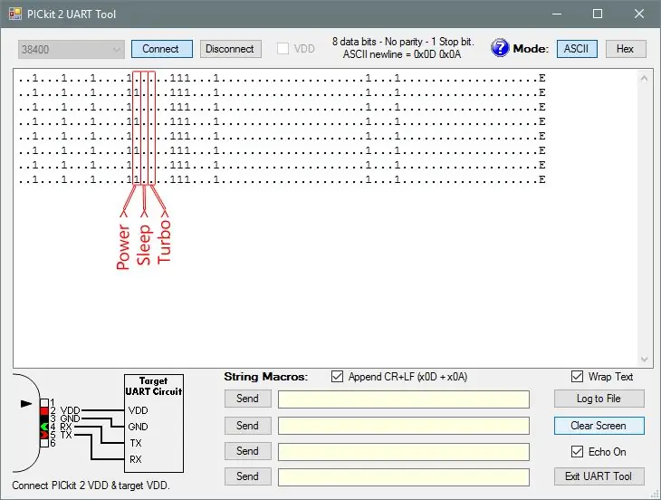Screen dimensions: 661x500
Task: Click the Connect button
Action: (162, 49)
